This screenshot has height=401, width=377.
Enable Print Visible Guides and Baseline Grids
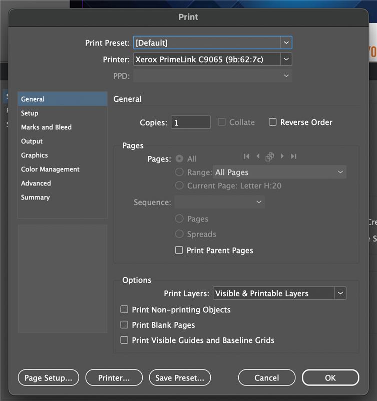[124, 340]
